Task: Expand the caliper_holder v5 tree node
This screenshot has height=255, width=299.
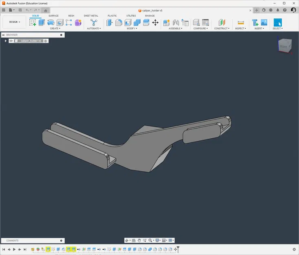Action: (6, 41)
